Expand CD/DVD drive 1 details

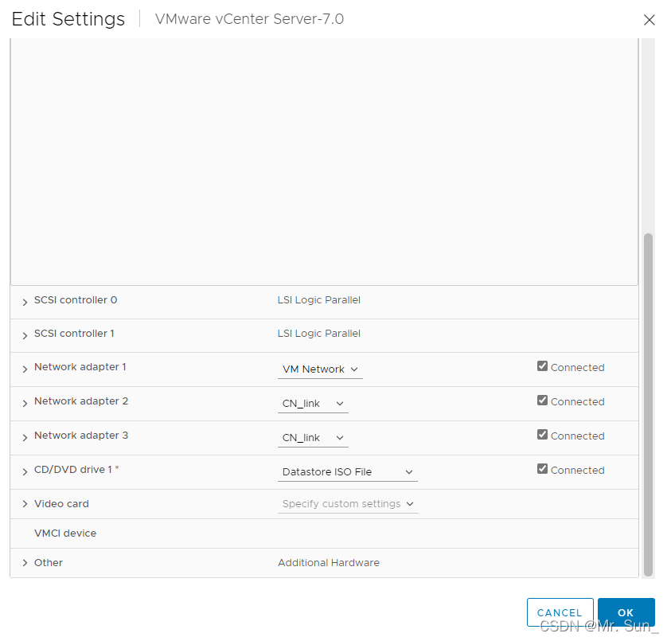(25, 471)
